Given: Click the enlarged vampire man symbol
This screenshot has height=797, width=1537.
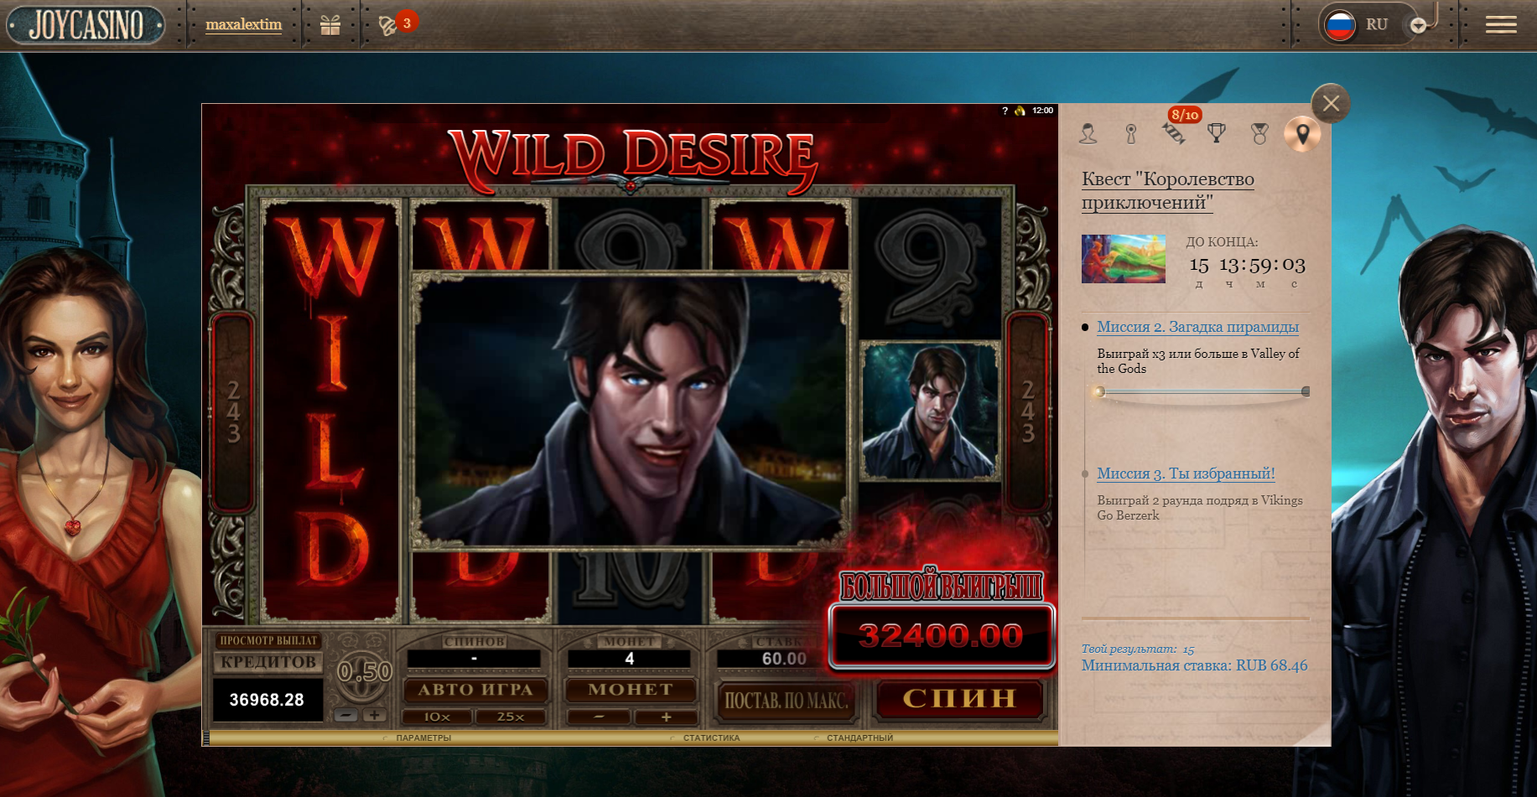Looking at the screenshot, I should point(631,411).
